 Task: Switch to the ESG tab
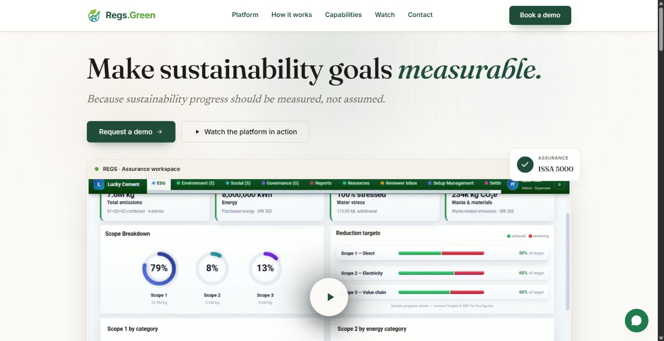[x=159, y=183]
